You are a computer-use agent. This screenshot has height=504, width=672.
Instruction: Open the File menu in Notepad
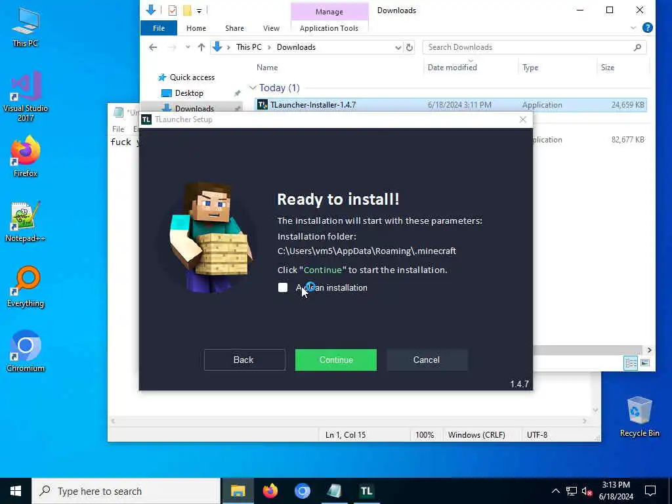(118, 129)
